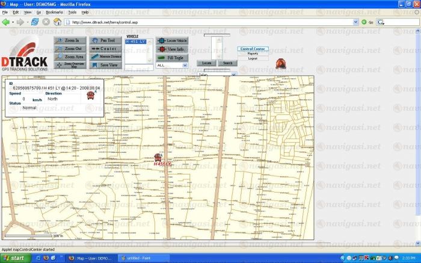Click the Search button

pos(227,63)
